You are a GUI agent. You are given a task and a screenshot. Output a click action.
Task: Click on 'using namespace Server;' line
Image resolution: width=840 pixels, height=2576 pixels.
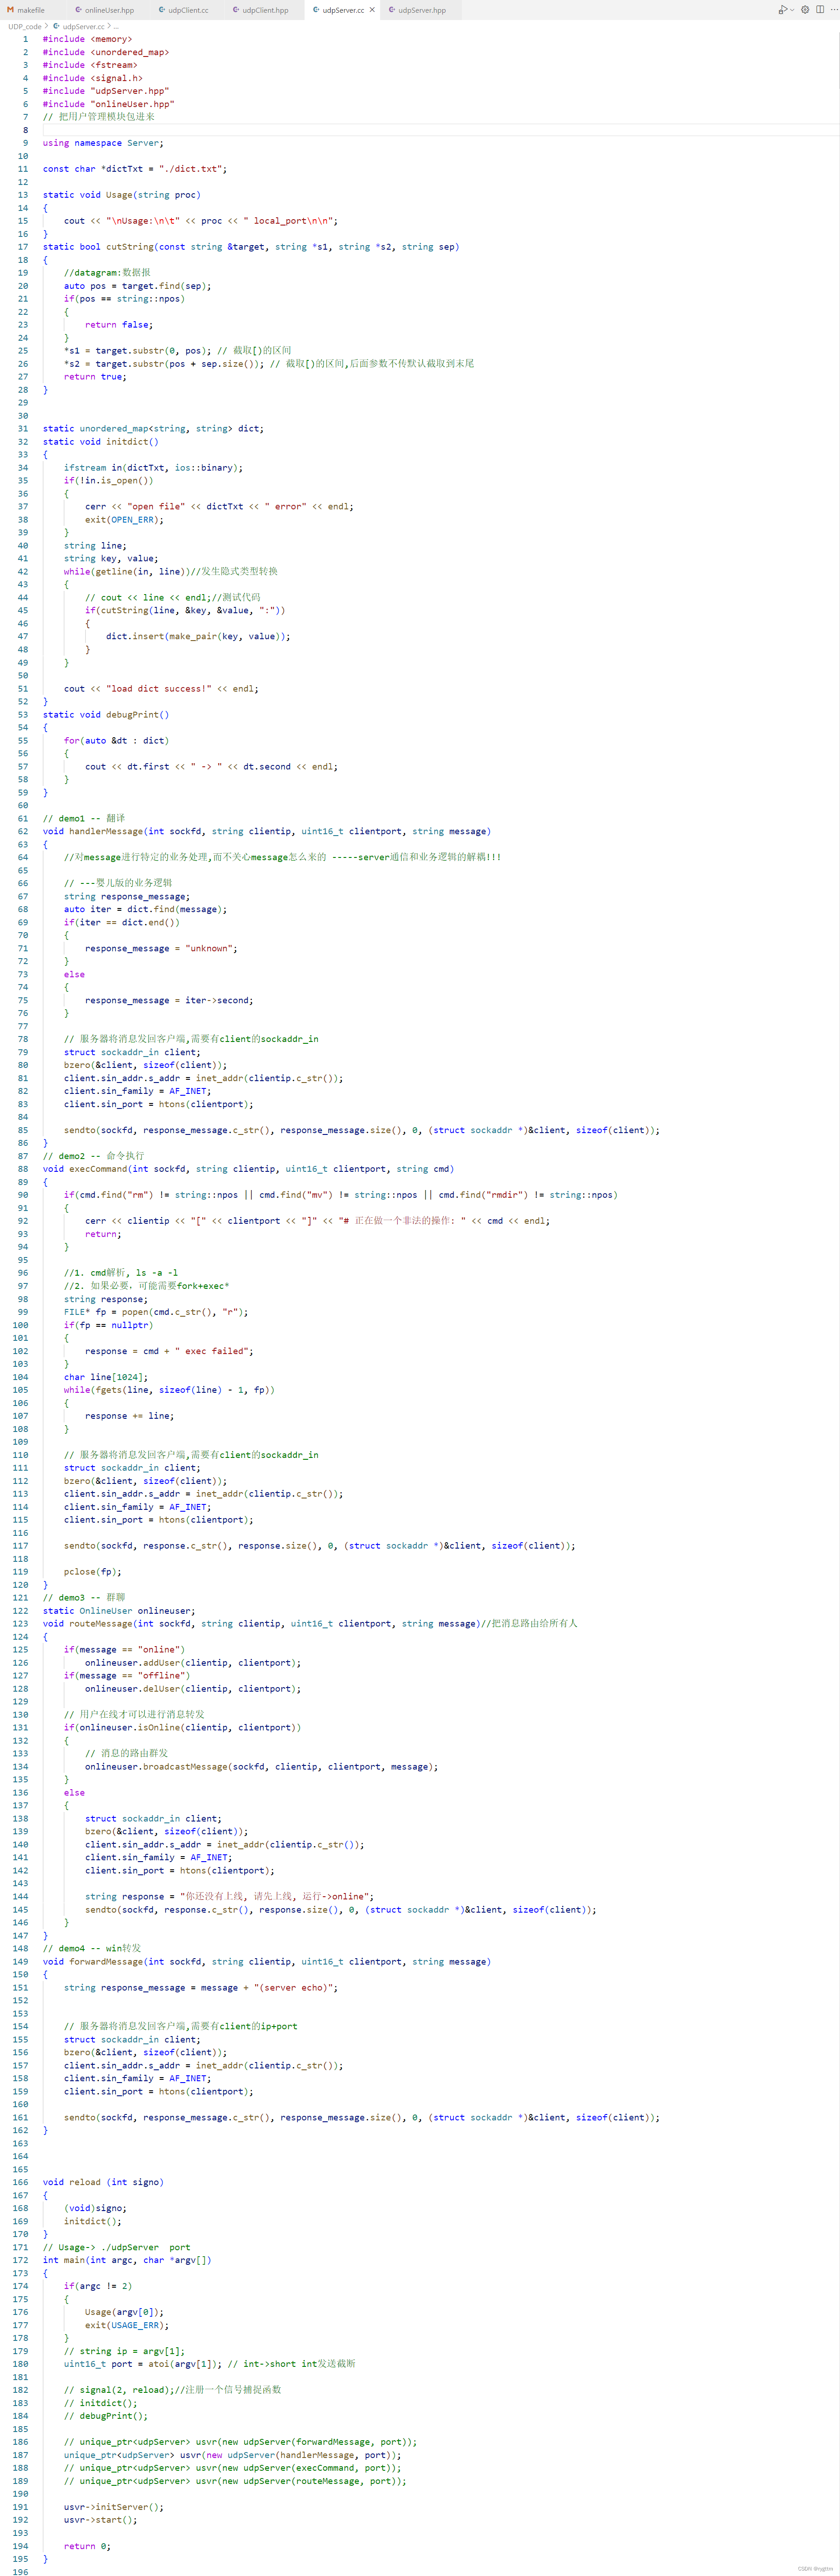click(x=103, y=143)
